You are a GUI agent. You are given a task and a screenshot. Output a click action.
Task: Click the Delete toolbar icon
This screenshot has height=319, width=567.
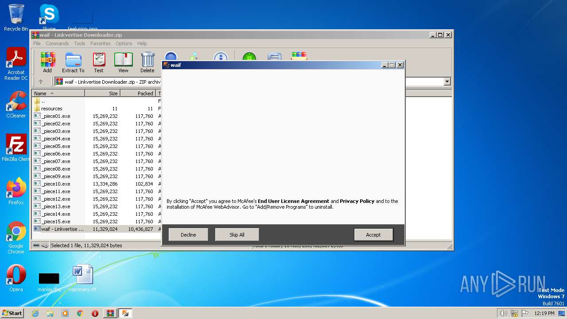148,62
